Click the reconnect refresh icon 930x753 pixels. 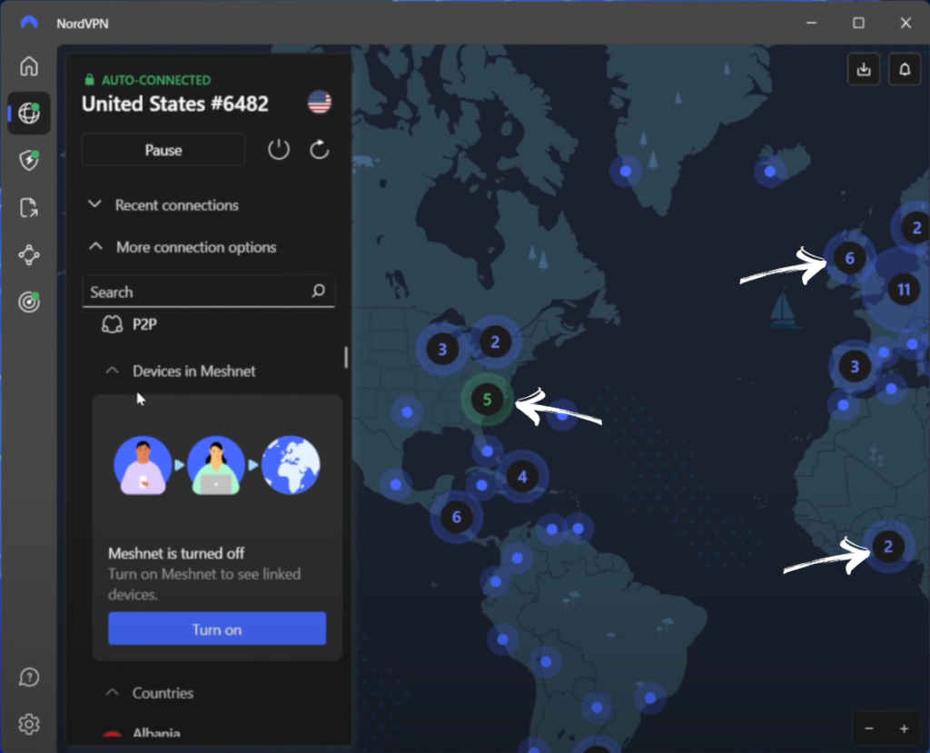pos(319,150)
